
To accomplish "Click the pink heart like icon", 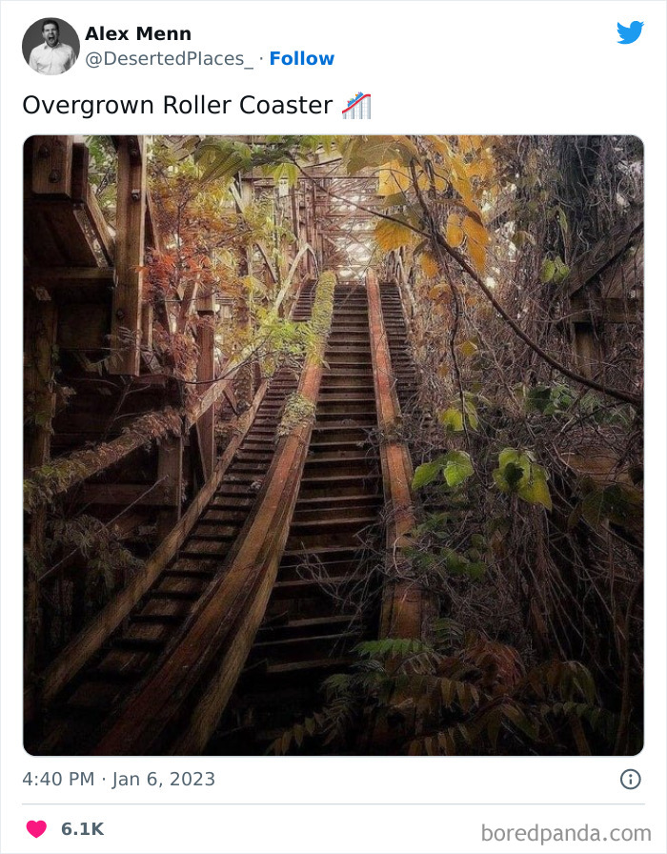I will point(36,828).
